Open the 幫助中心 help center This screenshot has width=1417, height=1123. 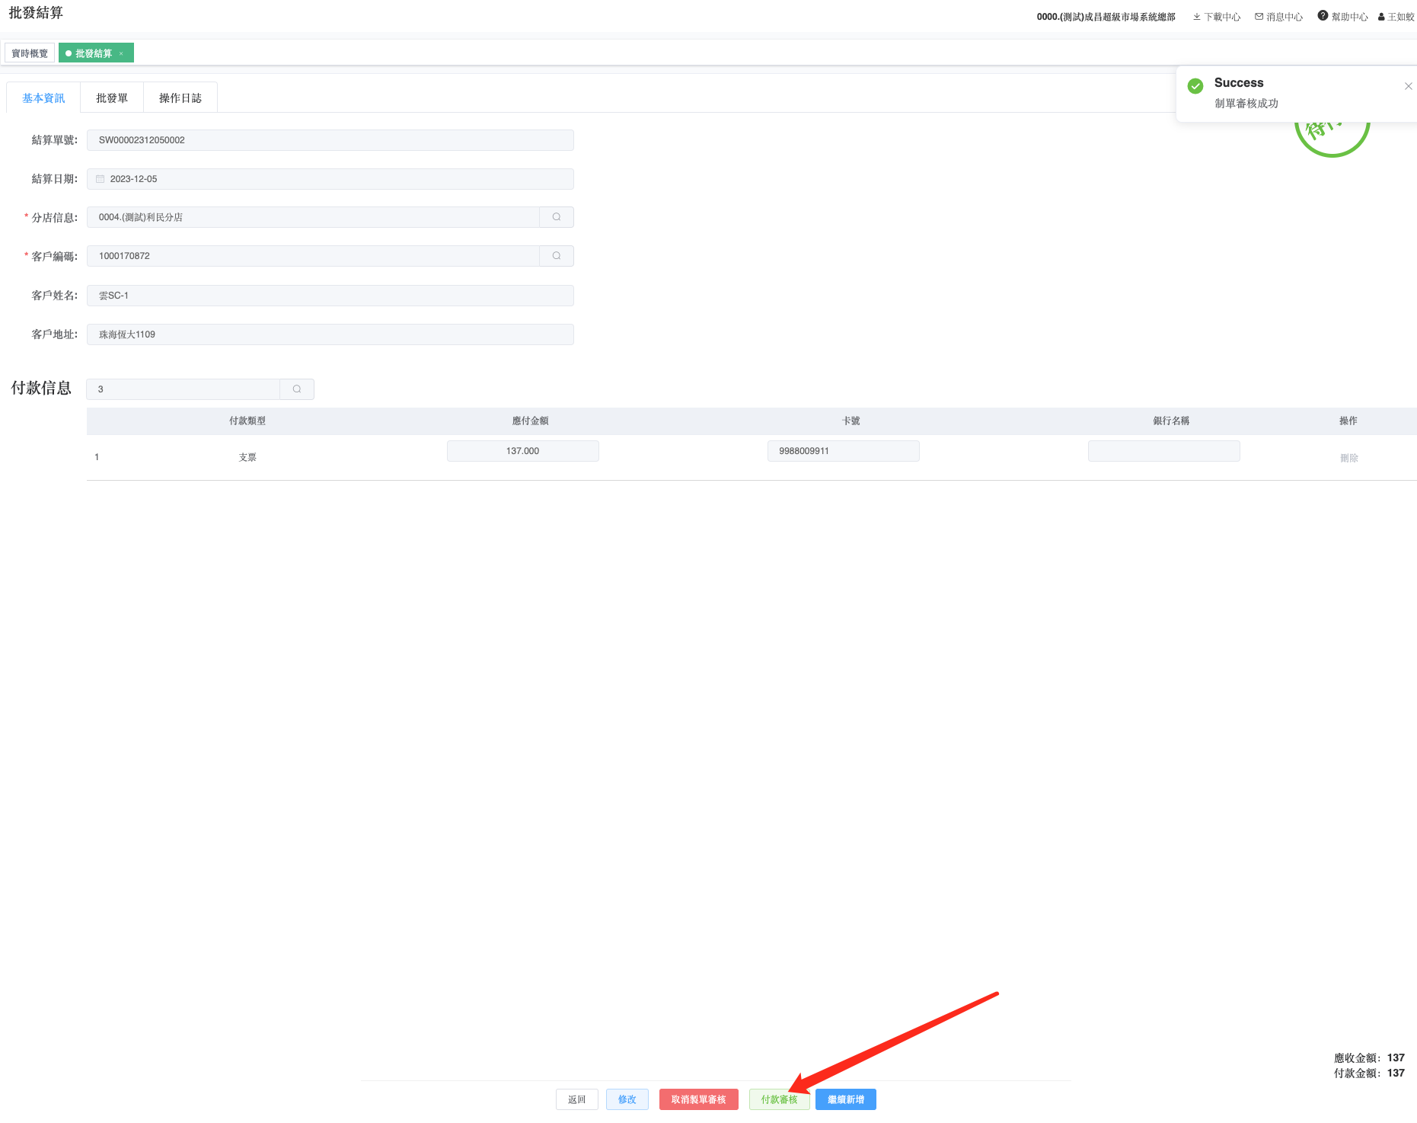(x=1343, y=17)
